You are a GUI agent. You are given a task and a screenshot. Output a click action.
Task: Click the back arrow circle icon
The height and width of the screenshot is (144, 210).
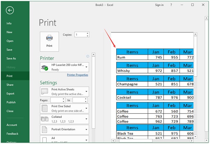pos(10,10)
